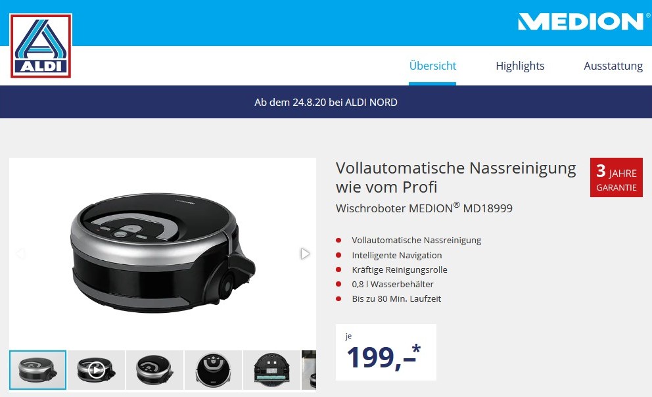Click the ALDI logo

(41, 46)
